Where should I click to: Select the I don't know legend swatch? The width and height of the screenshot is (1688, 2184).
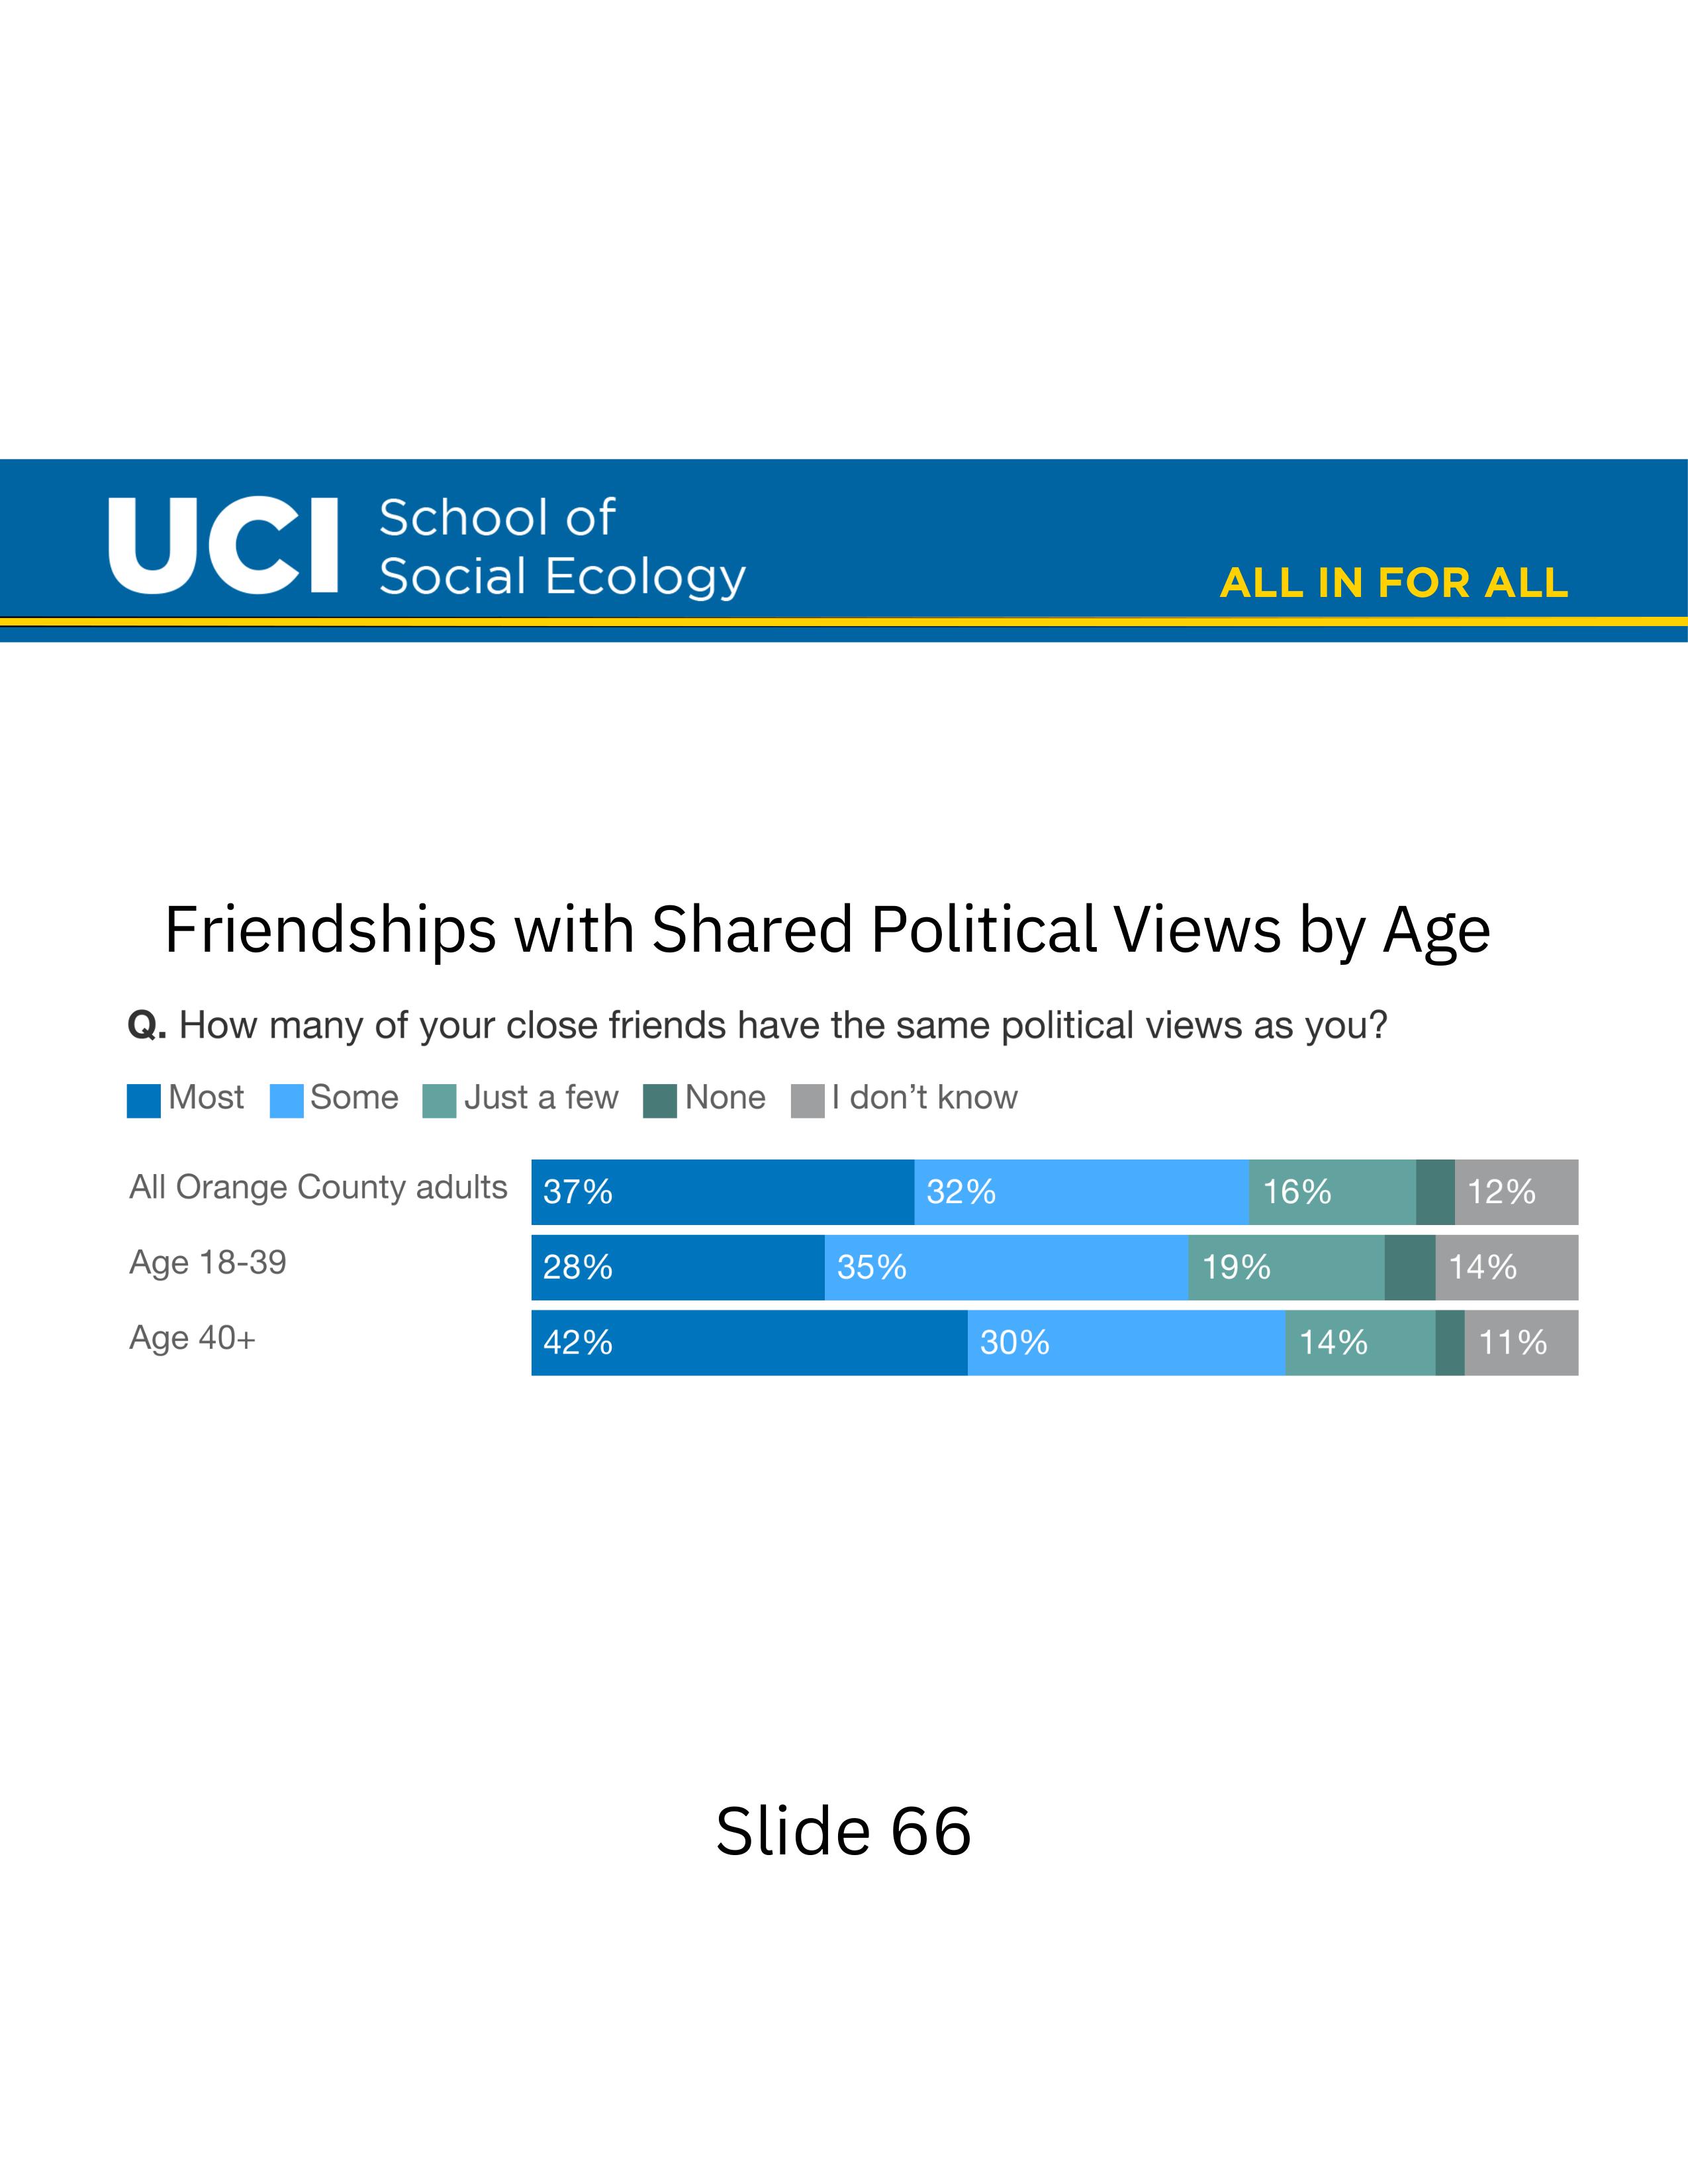[x=807, y=1101]
